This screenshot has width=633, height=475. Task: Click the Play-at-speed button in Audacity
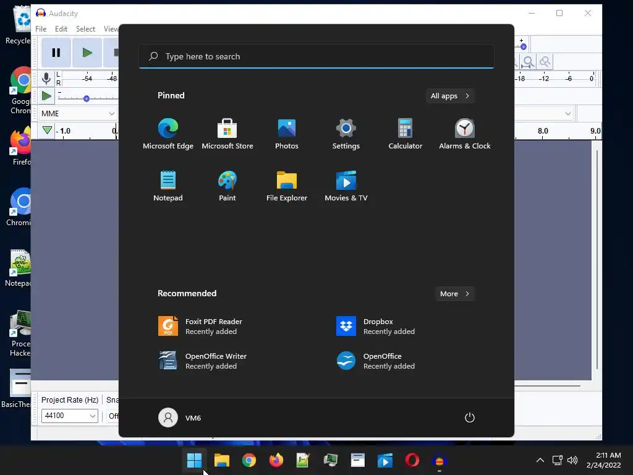coord(46,96)
